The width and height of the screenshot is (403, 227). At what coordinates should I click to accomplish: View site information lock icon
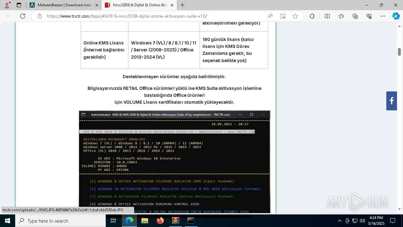click(40, 16)
